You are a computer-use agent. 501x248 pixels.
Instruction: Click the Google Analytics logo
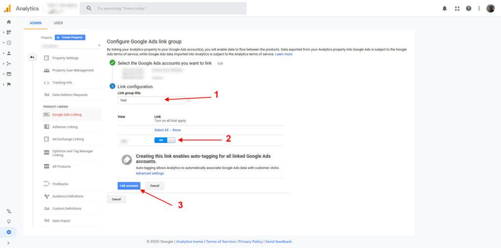(x=7, y=8)
